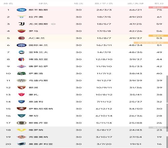Click Roma's record 17/5/8
Image resolution: width=168 pixels, height=148 pixels.
(104, 31)
